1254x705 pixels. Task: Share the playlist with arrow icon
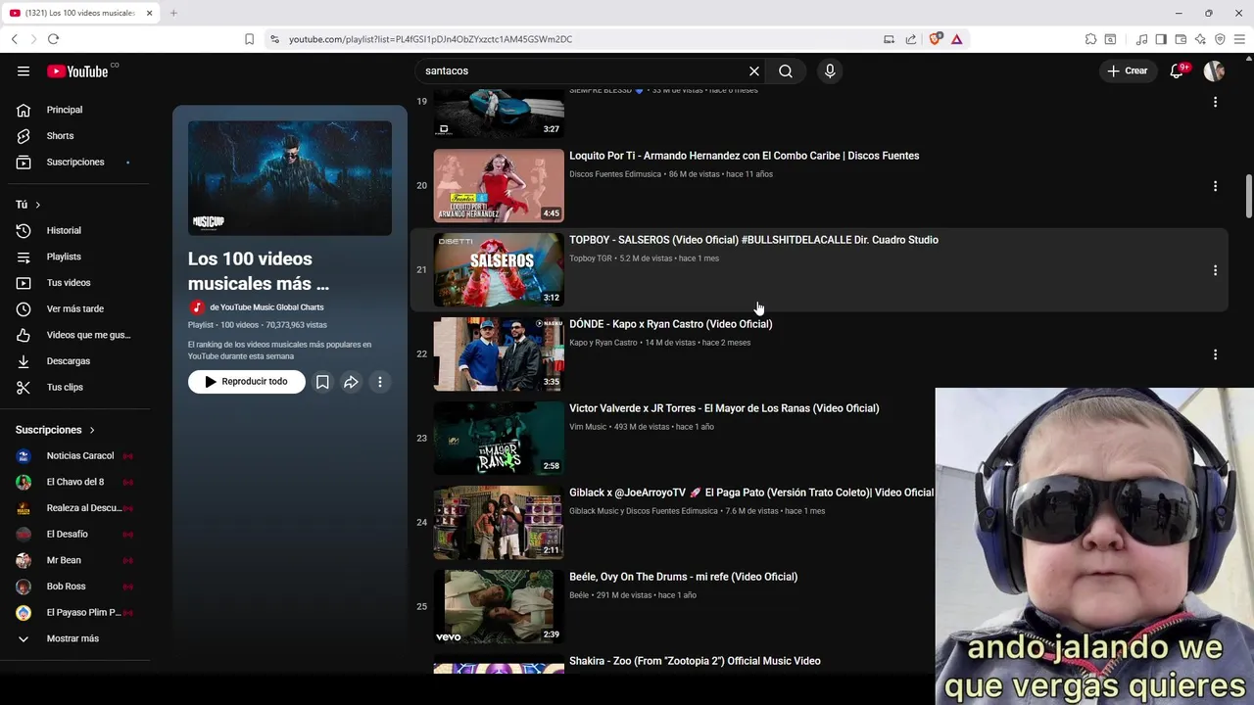click(351, 382)
